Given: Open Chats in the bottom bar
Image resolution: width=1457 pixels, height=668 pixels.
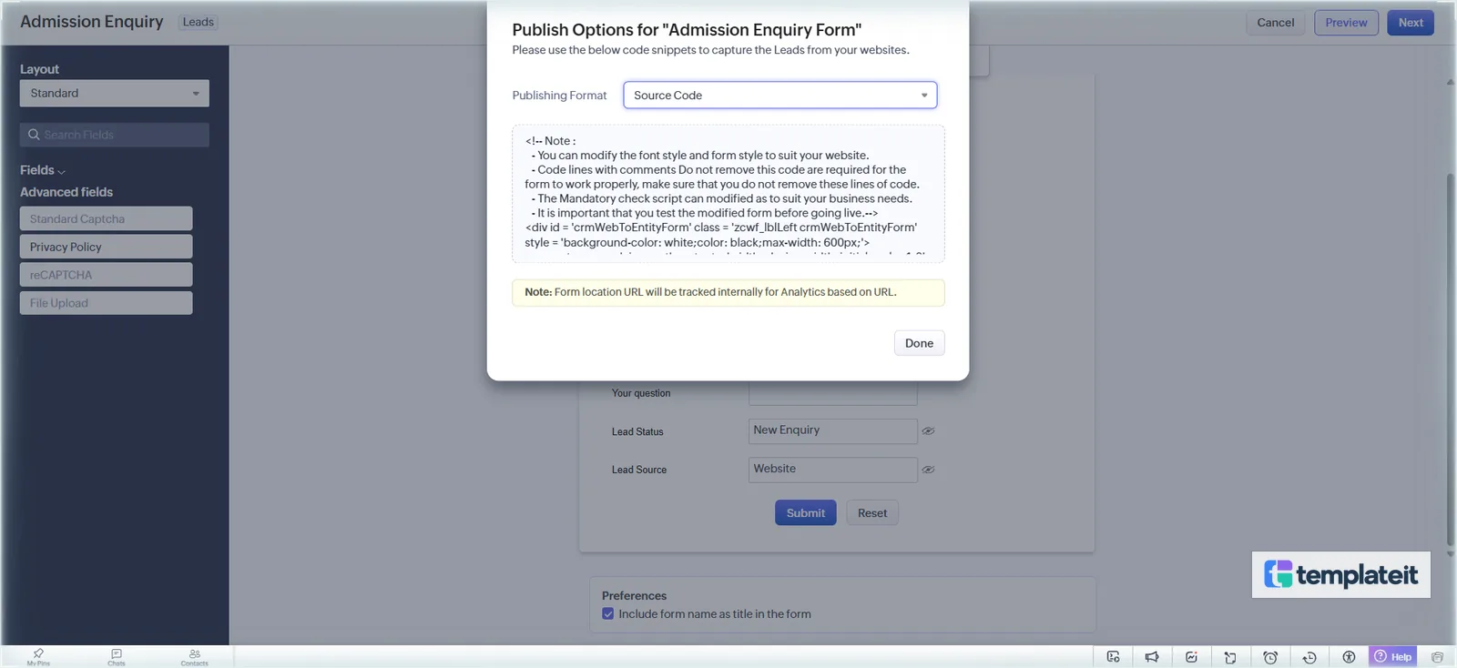Looking at the screenshot, I should [x=117, y=657].
